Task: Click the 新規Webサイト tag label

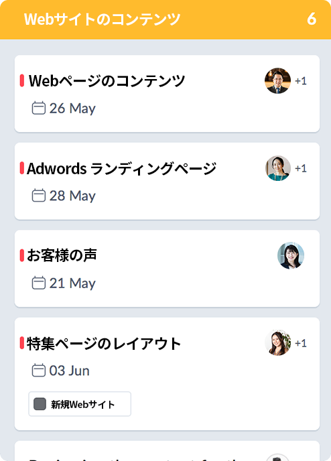Action: pos(83,404)
